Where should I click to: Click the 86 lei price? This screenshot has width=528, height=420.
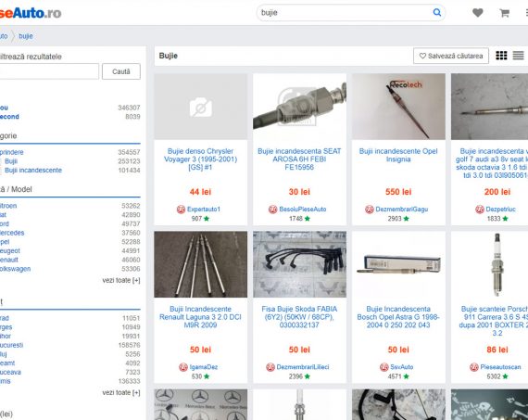click(497, 350)
